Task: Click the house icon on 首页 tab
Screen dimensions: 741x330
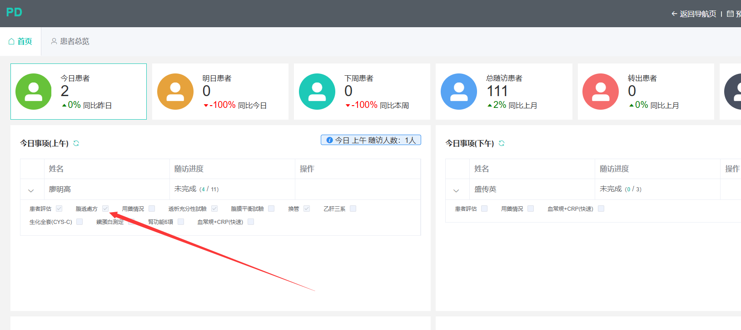Action: 12,41
